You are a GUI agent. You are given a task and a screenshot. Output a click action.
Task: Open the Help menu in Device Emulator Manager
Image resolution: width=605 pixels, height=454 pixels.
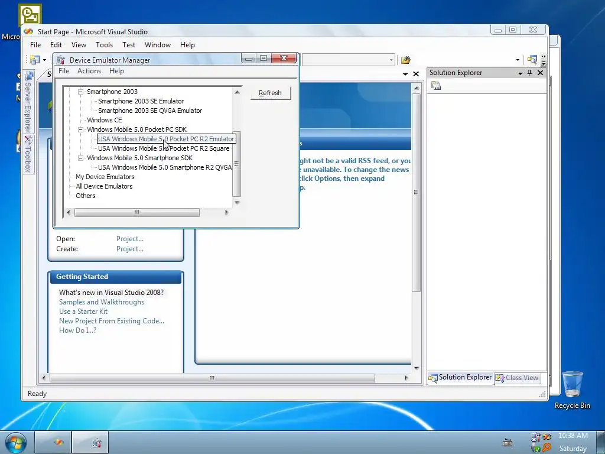click(116, 71)
